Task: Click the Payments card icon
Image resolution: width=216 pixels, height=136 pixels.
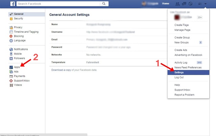Action: (11, 76)
